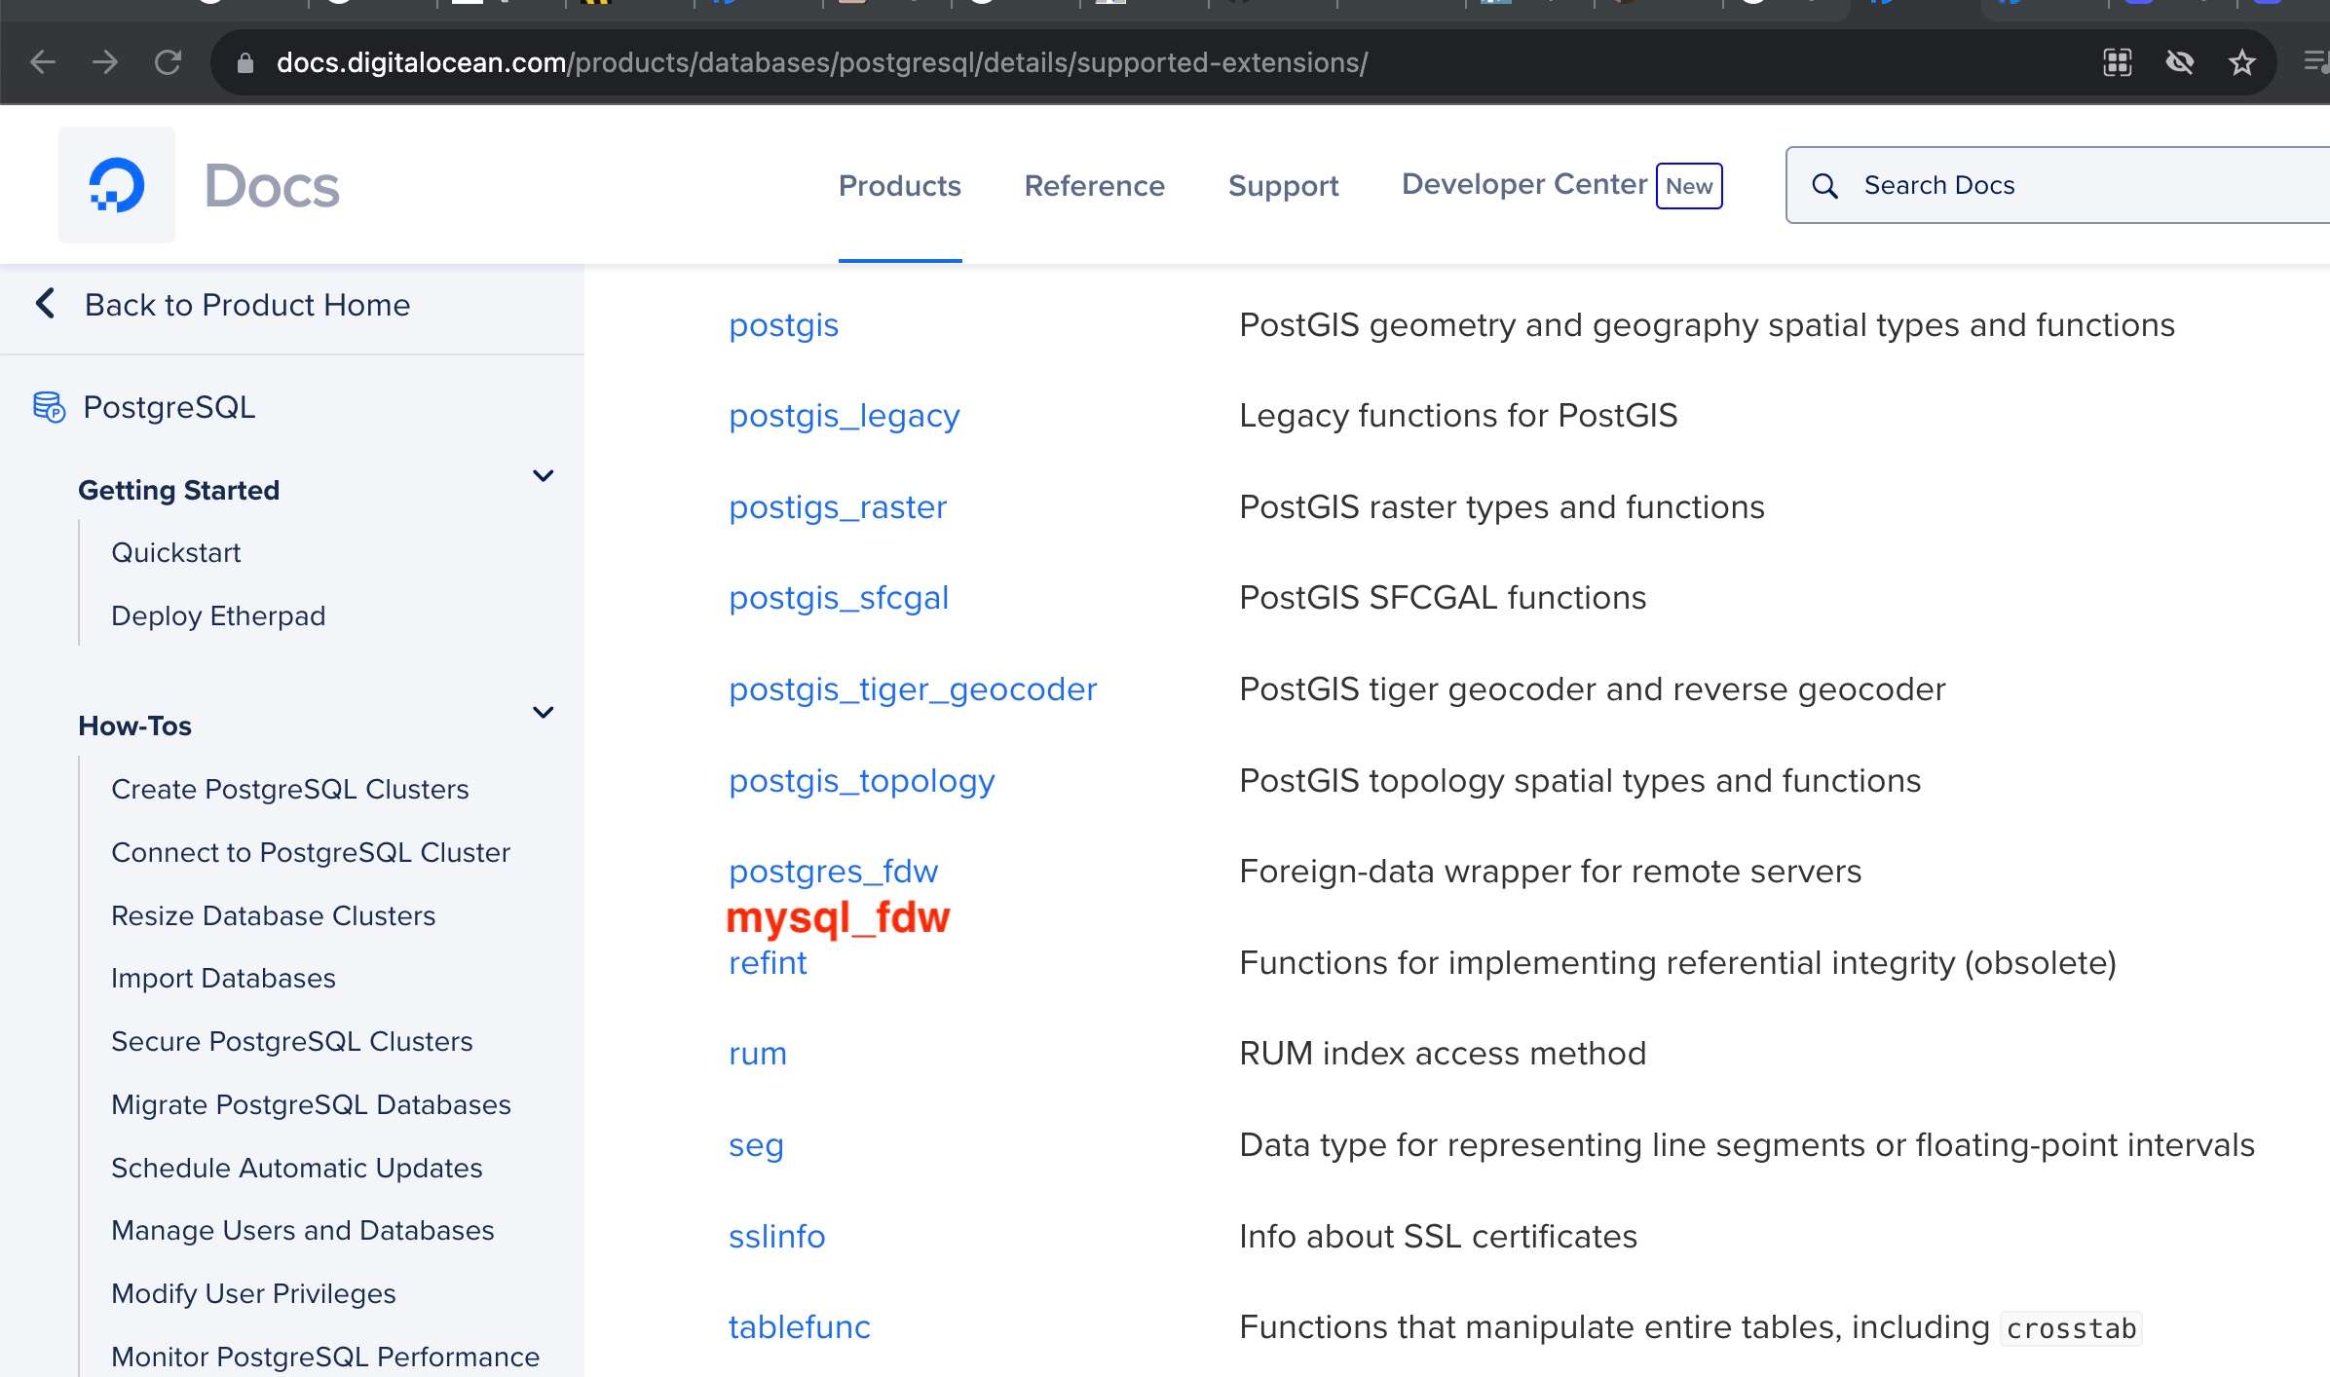Open the PostgreSQL sidebar heading

[169, 407]
